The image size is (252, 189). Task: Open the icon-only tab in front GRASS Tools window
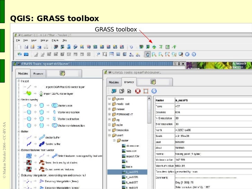(x=153, y=82)
